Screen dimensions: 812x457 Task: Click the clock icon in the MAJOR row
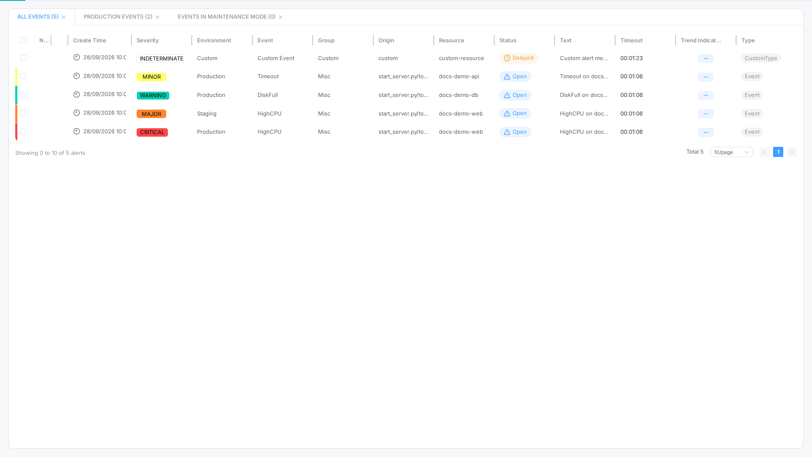pyautogui.click(x=77, y=113)
